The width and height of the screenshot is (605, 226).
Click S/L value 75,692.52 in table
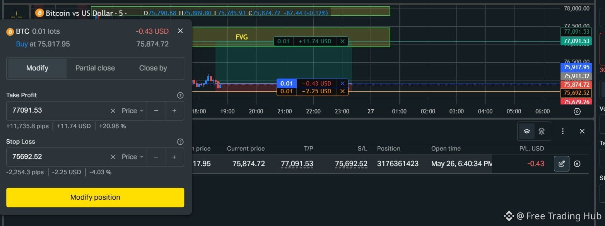click(351, 164)
